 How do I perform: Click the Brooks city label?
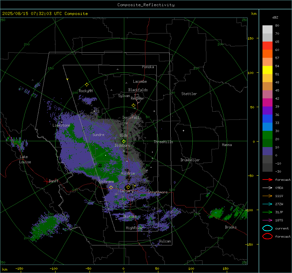(231, 227)
